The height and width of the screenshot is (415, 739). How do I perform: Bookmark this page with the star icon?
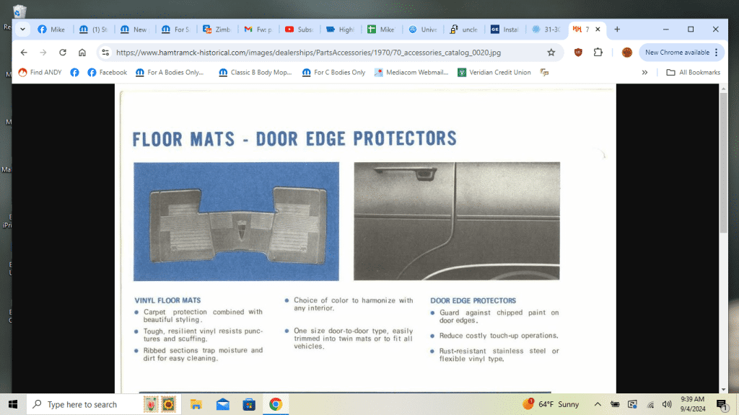[551, 53]
